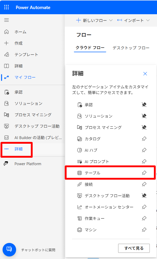Click the Power Automate header title

(x=33, y=7)
